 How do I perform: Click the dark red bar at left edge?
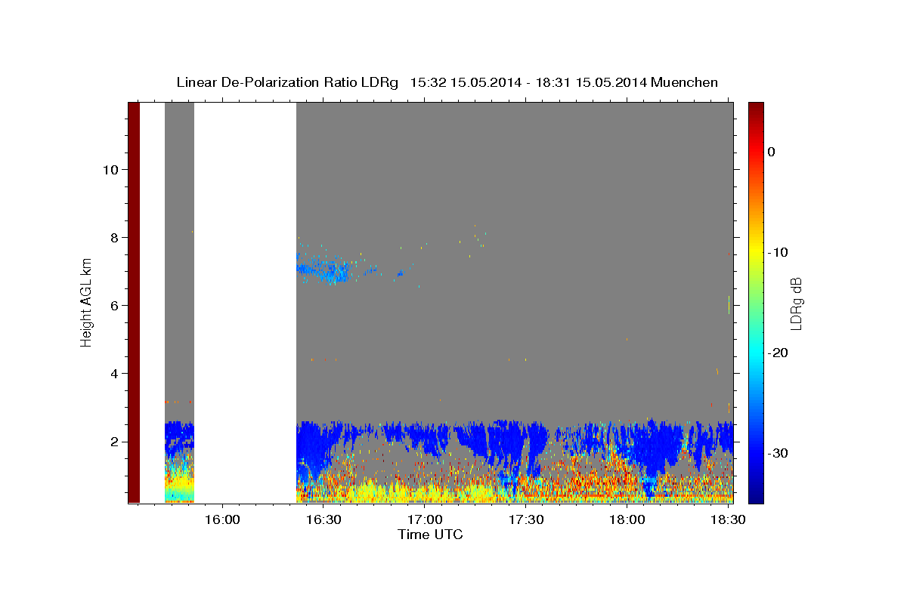point(134,302)
